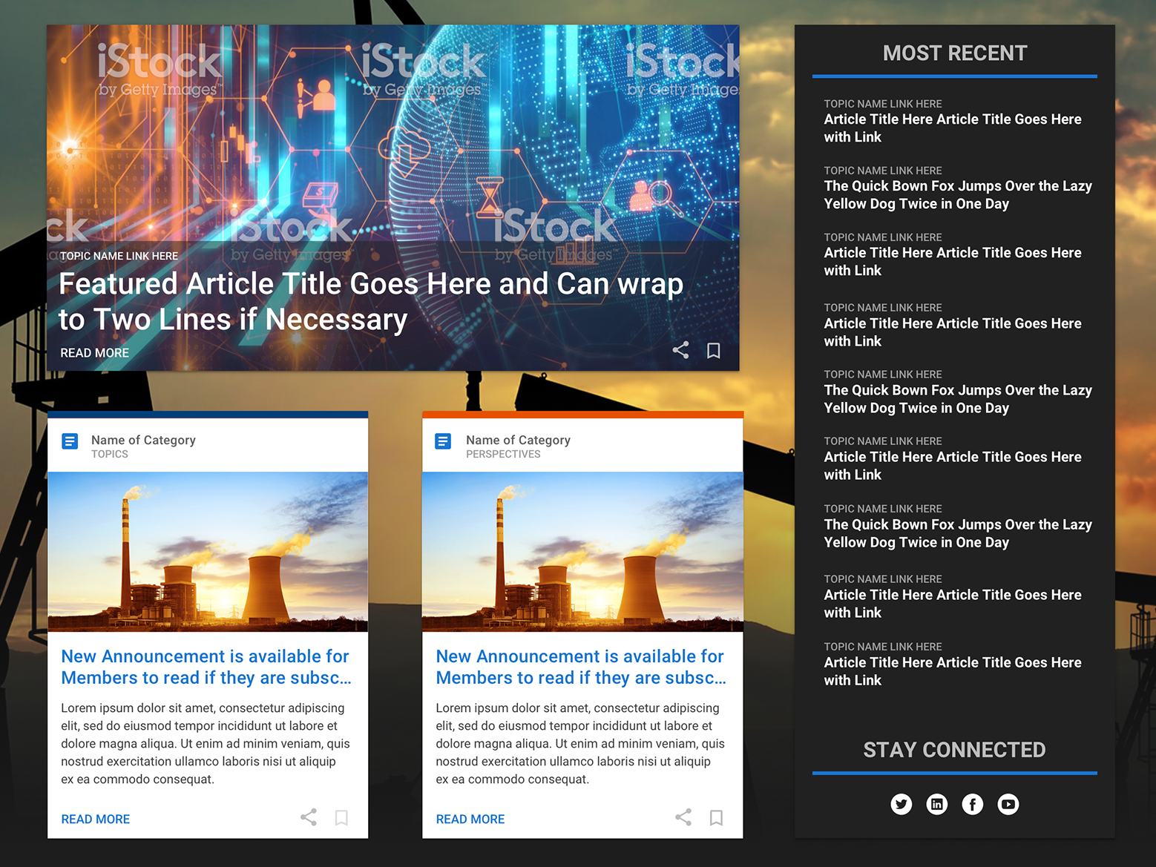Open the sixth Most Recent article title

pyautogui.click(x=953, y=466)
